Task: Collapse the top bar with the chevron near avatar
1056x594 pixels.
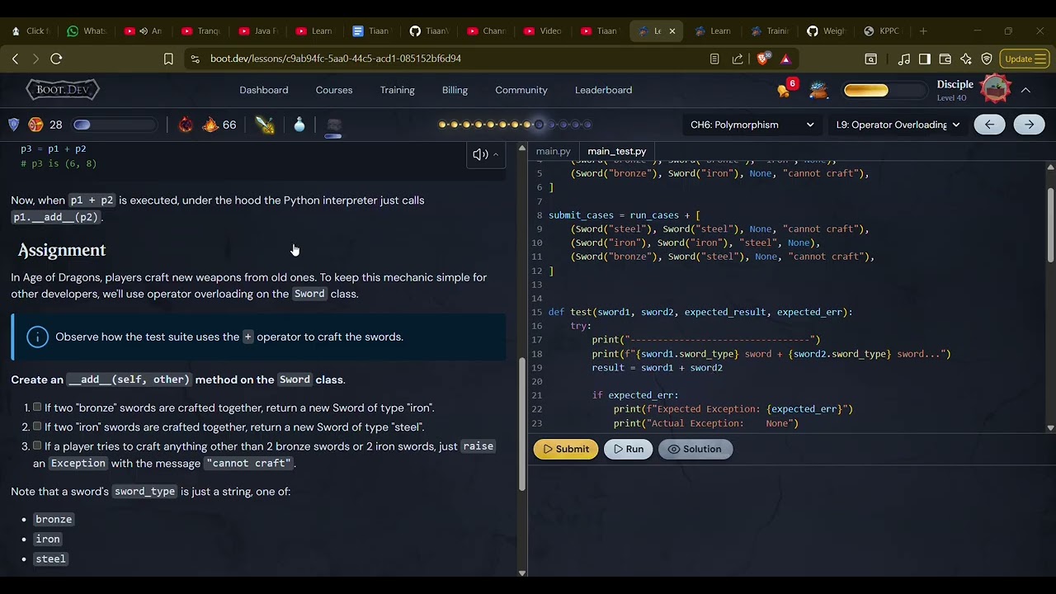Action: click(x=1025, y=90)
